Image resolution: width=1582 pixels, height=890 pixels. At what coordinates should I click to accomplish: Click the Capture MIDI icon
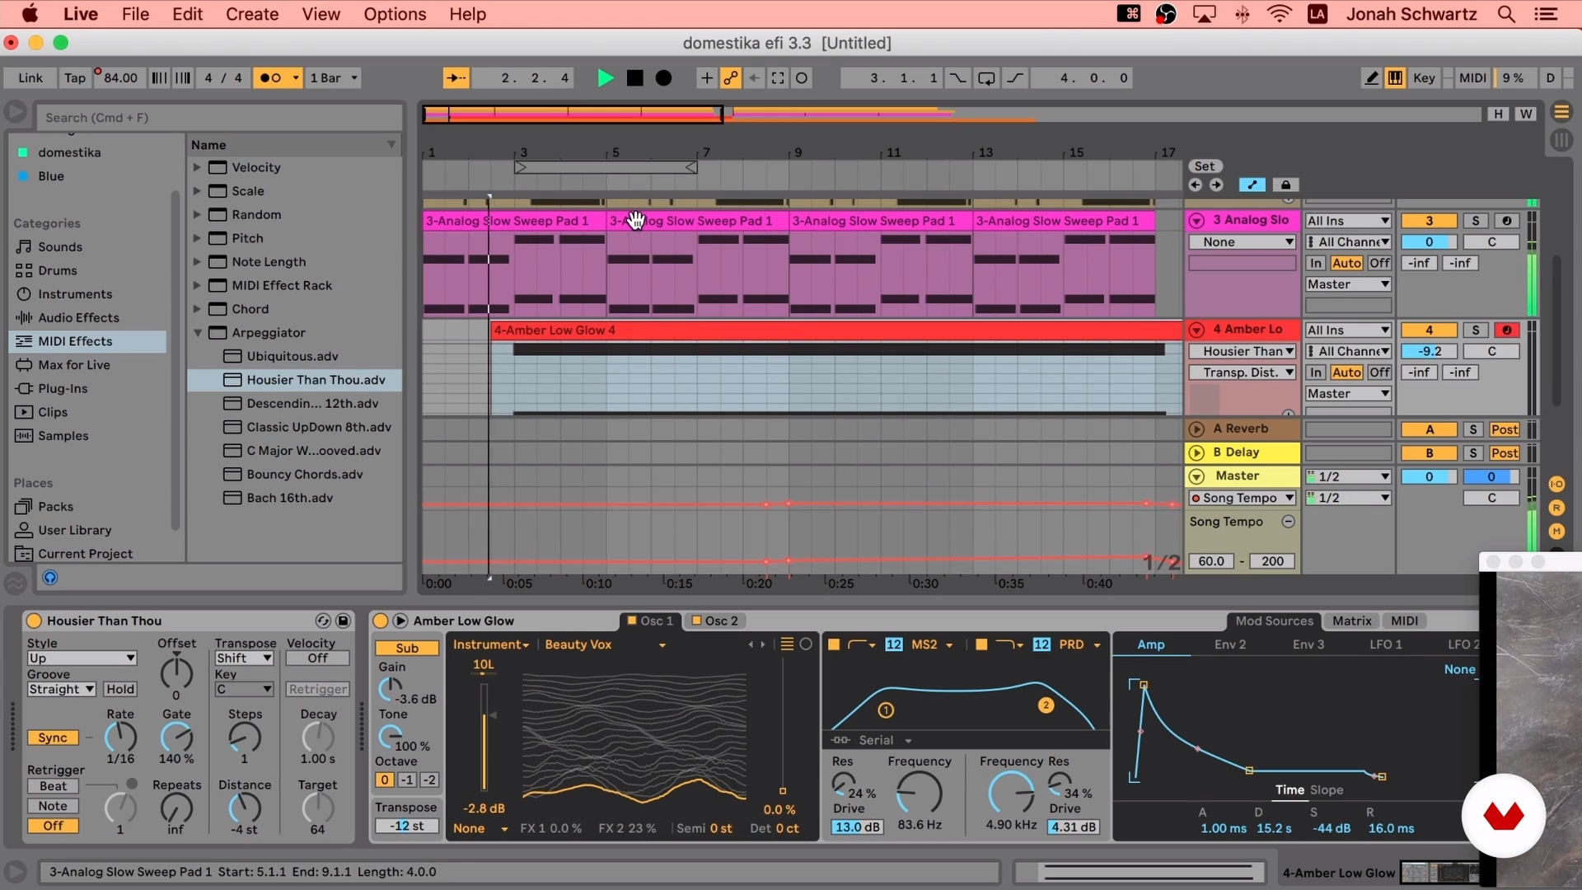[x=778, y=78]
